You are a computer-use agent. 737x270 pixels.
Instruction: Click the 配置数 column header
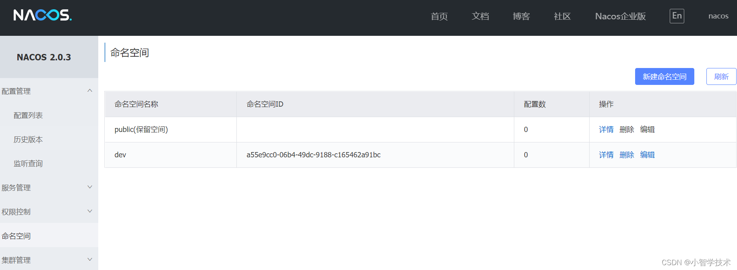pyautogui.click(x=552, y=104)
